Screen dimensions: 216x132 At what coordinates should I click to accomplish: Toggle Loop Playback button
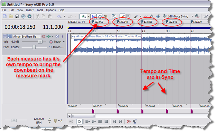point(79,121)
